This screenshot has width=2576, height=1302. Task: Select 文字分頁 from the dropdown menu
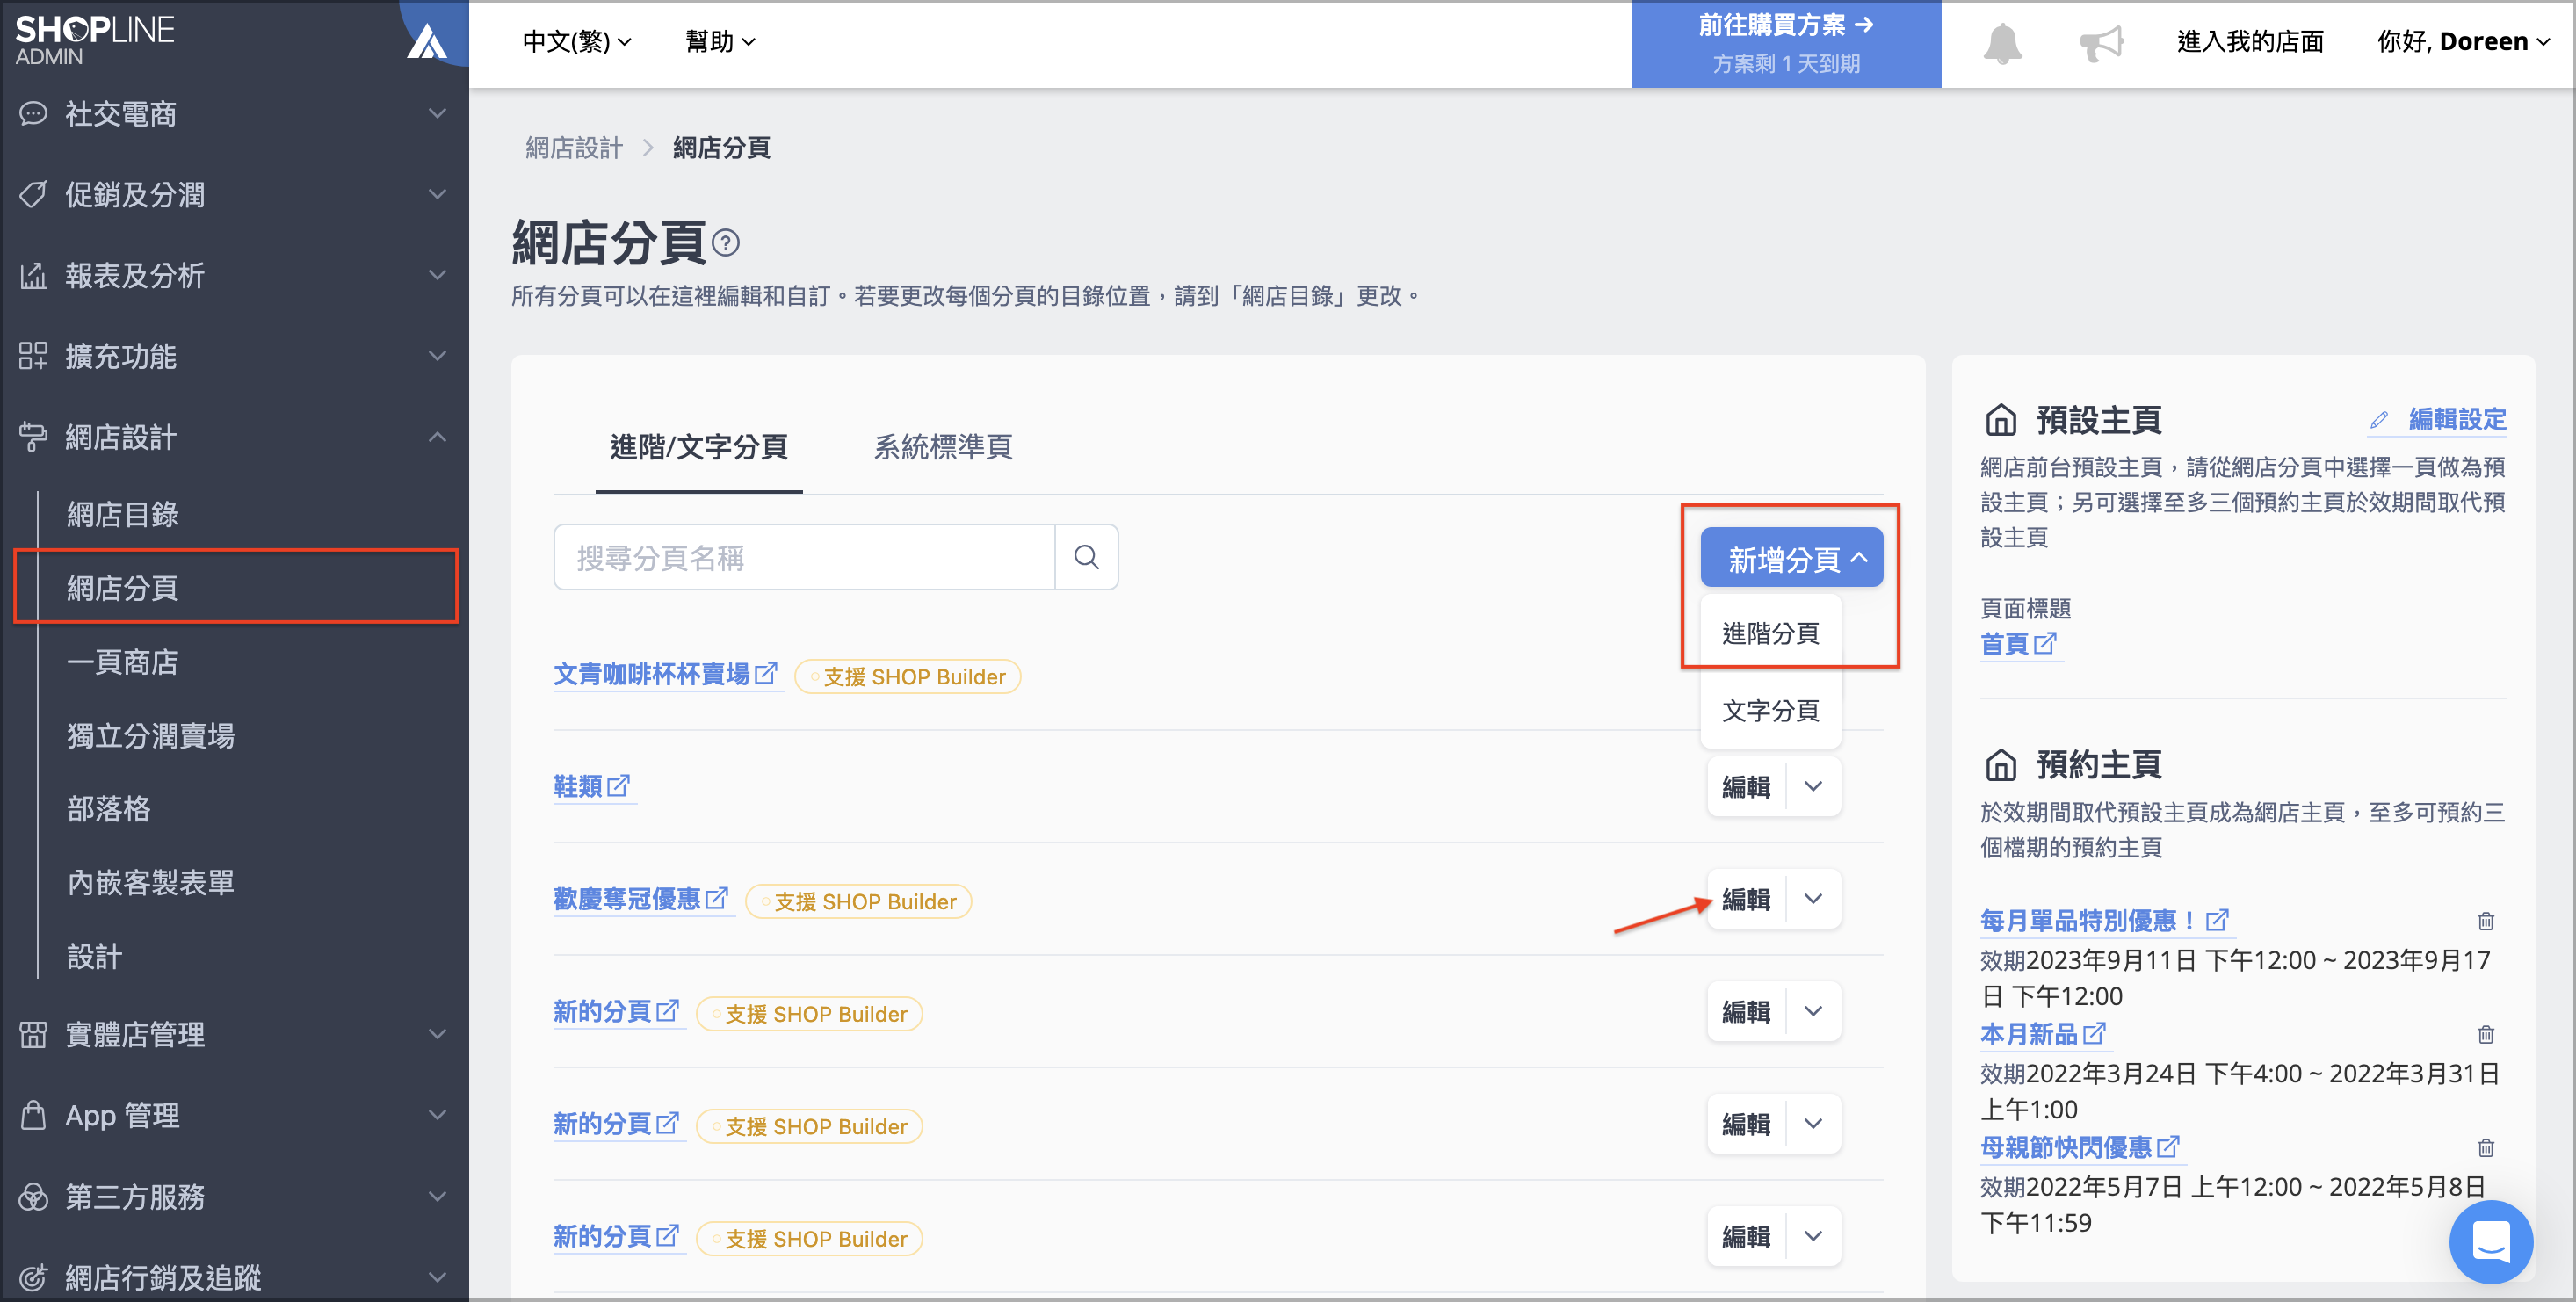coord(1770,710)
